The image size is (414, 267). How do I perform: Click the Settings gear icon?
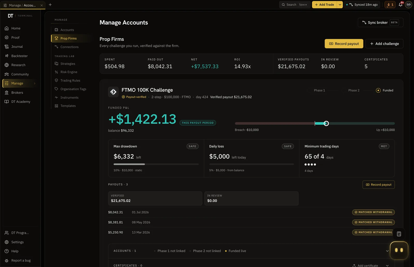click(7, 242)
